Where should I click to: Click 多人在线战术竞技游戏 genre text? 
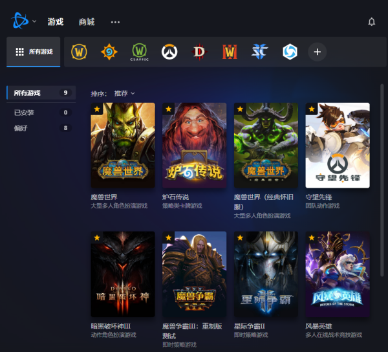334,335
